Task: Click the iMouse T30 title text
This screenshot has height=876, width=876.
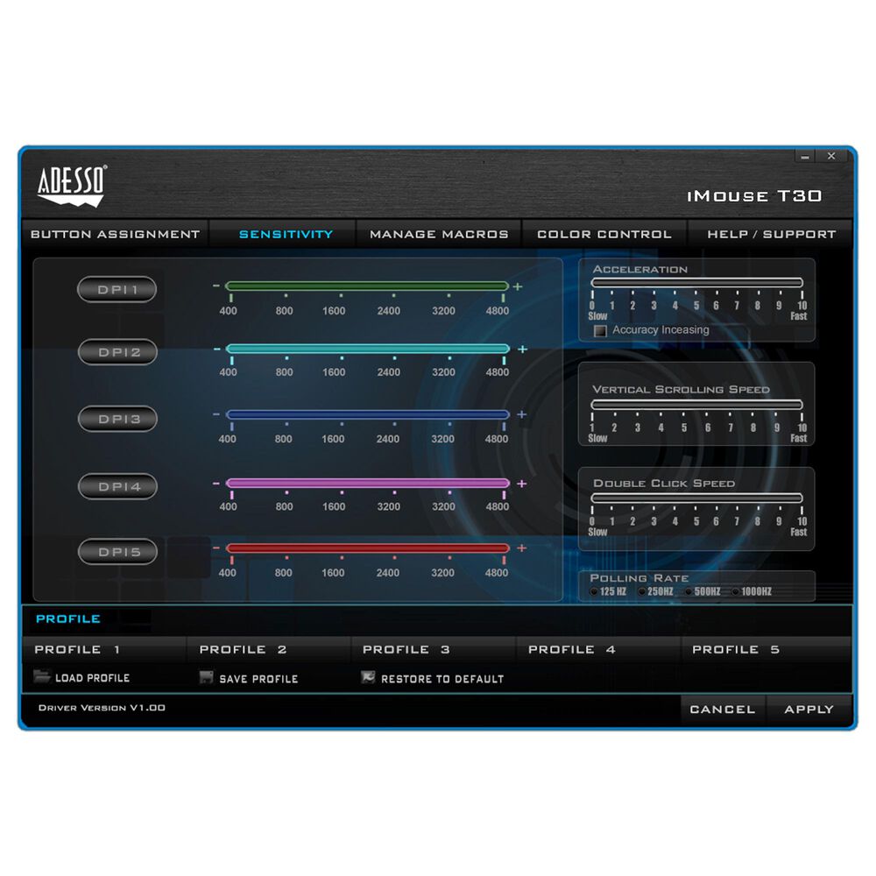Action: click(754, 196)
